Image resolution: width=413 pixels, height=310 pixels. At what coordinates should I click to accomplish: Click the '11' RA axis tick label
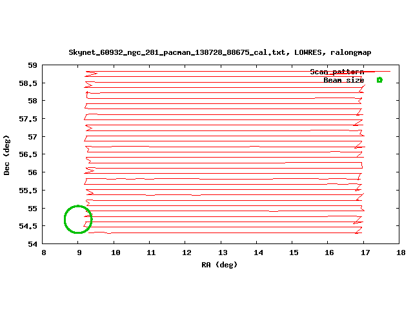(x=151, y=253)
